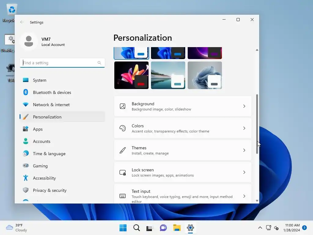Click the muted volume tray icon
The image size is (313, 235).
point(276,228)
